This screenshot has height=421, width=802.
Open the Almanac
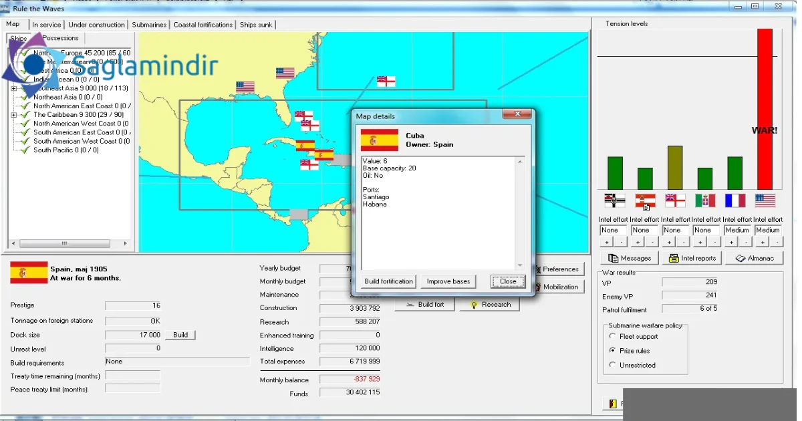[x=754, y=258]
